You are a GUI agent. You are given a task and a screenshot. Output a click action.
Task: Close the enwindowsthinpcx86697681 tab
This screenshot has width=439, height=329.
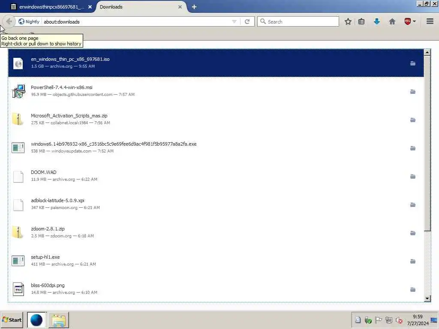click(x=90, y=7)
